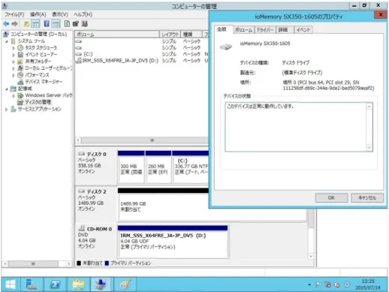The image size is (389, 292).
Task: Switch to the ドライバー tab
Action: click(x=265, y=30)
